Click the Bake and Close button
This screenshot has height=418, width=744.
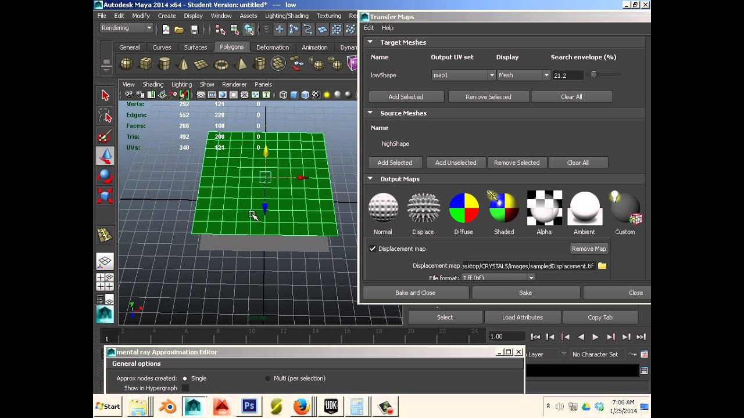tap(416, 293)
